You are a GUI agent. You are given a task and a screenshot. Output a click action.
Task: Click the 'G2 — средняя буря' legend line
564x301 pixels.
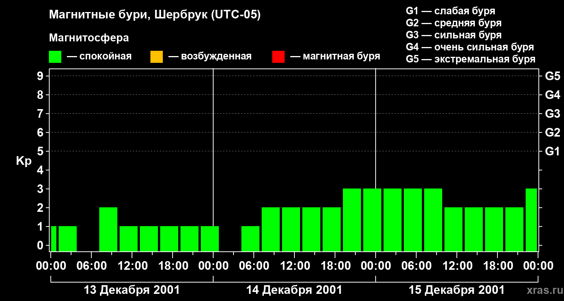[453, 23]
